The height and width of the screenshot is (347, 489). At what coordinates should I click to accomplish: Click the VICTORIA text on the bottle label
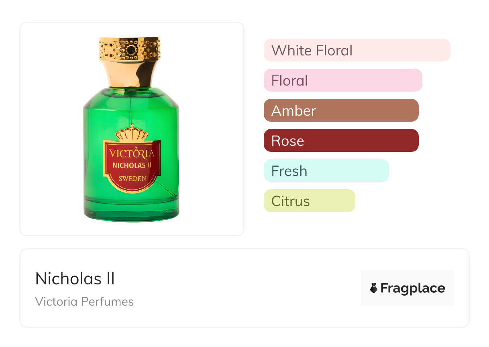click(132, 154)
